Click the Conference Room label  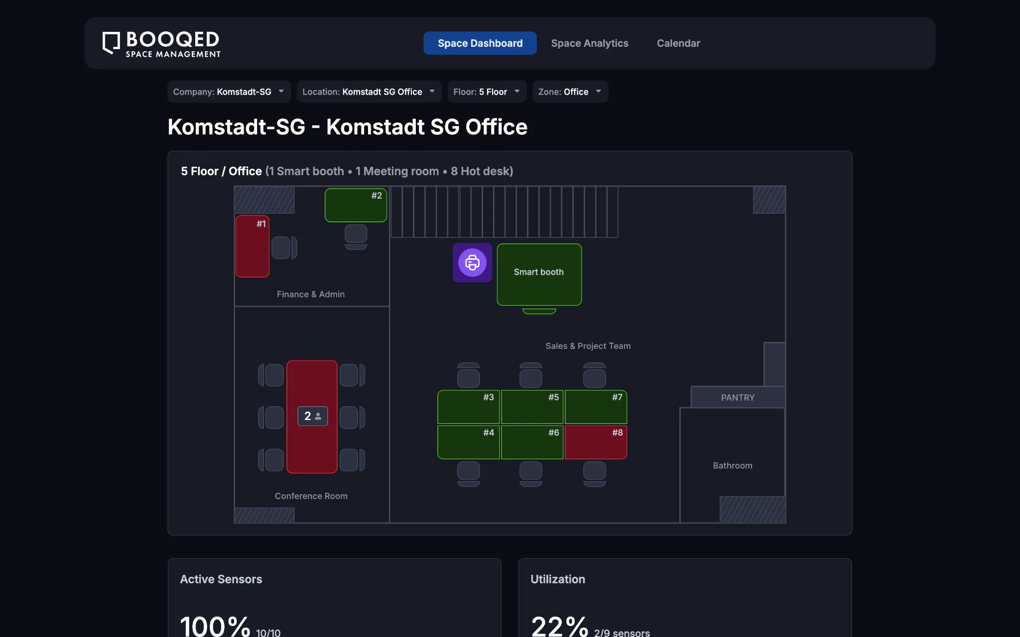[x=311, y=496]
